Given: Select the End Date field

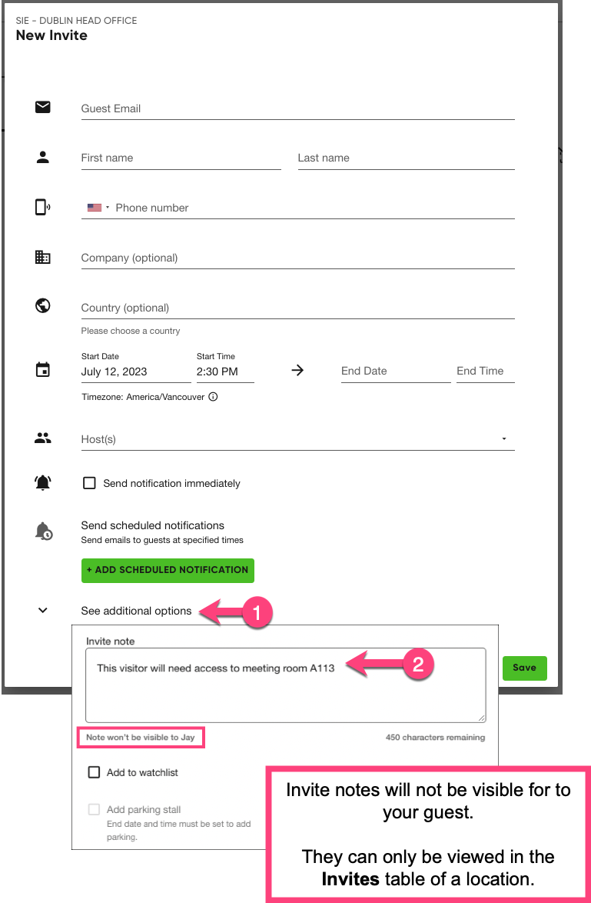Looking at the screenshot, I should (x=395, y=371).
